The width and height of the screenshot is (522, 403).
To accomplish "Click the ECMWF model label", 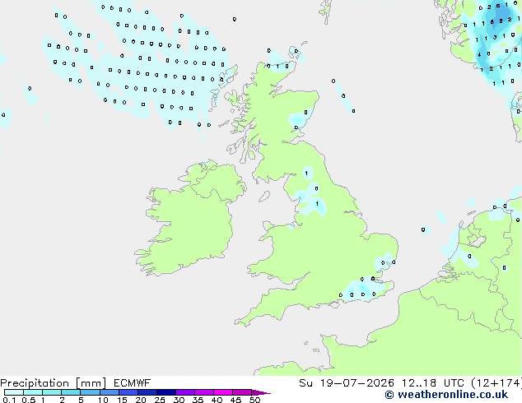I will pos(133,383).
